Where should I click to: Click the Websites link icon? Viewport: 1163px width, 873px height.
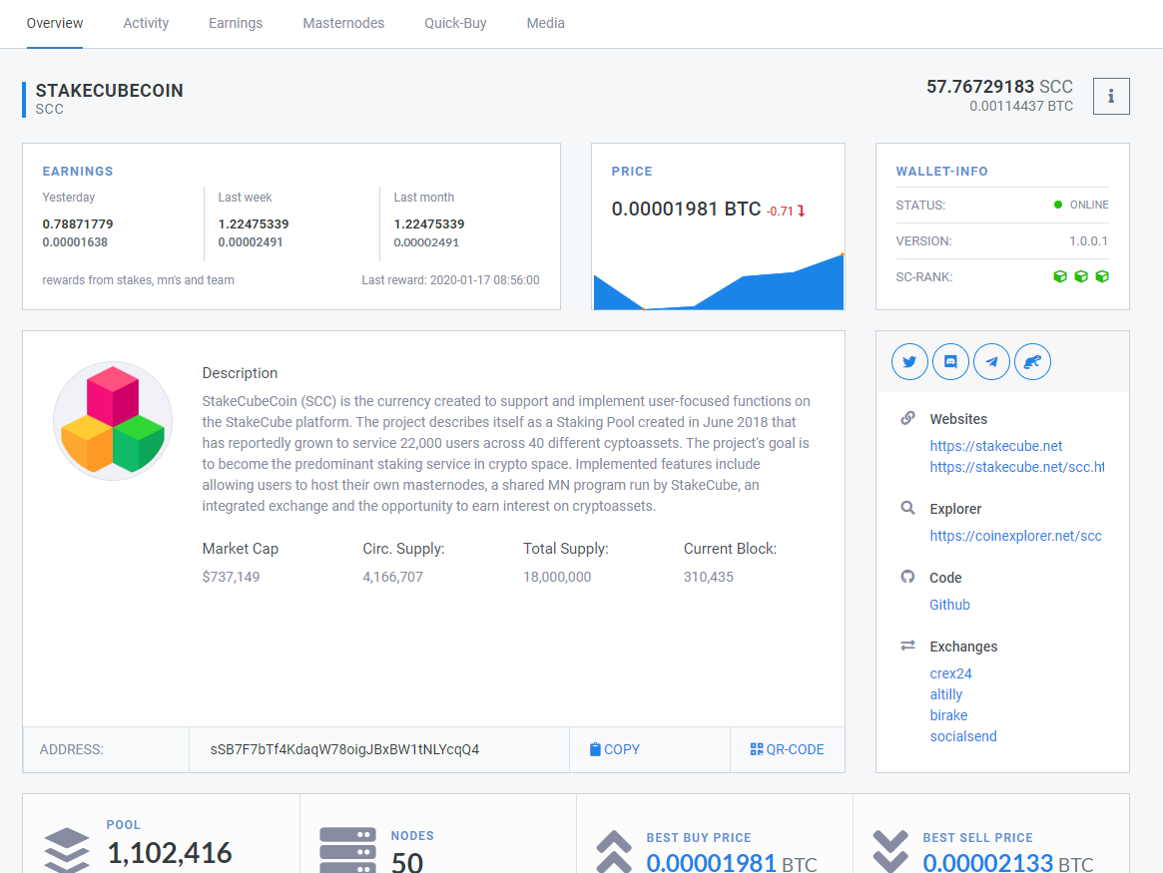pyautogui.click(x=907, y=418)
